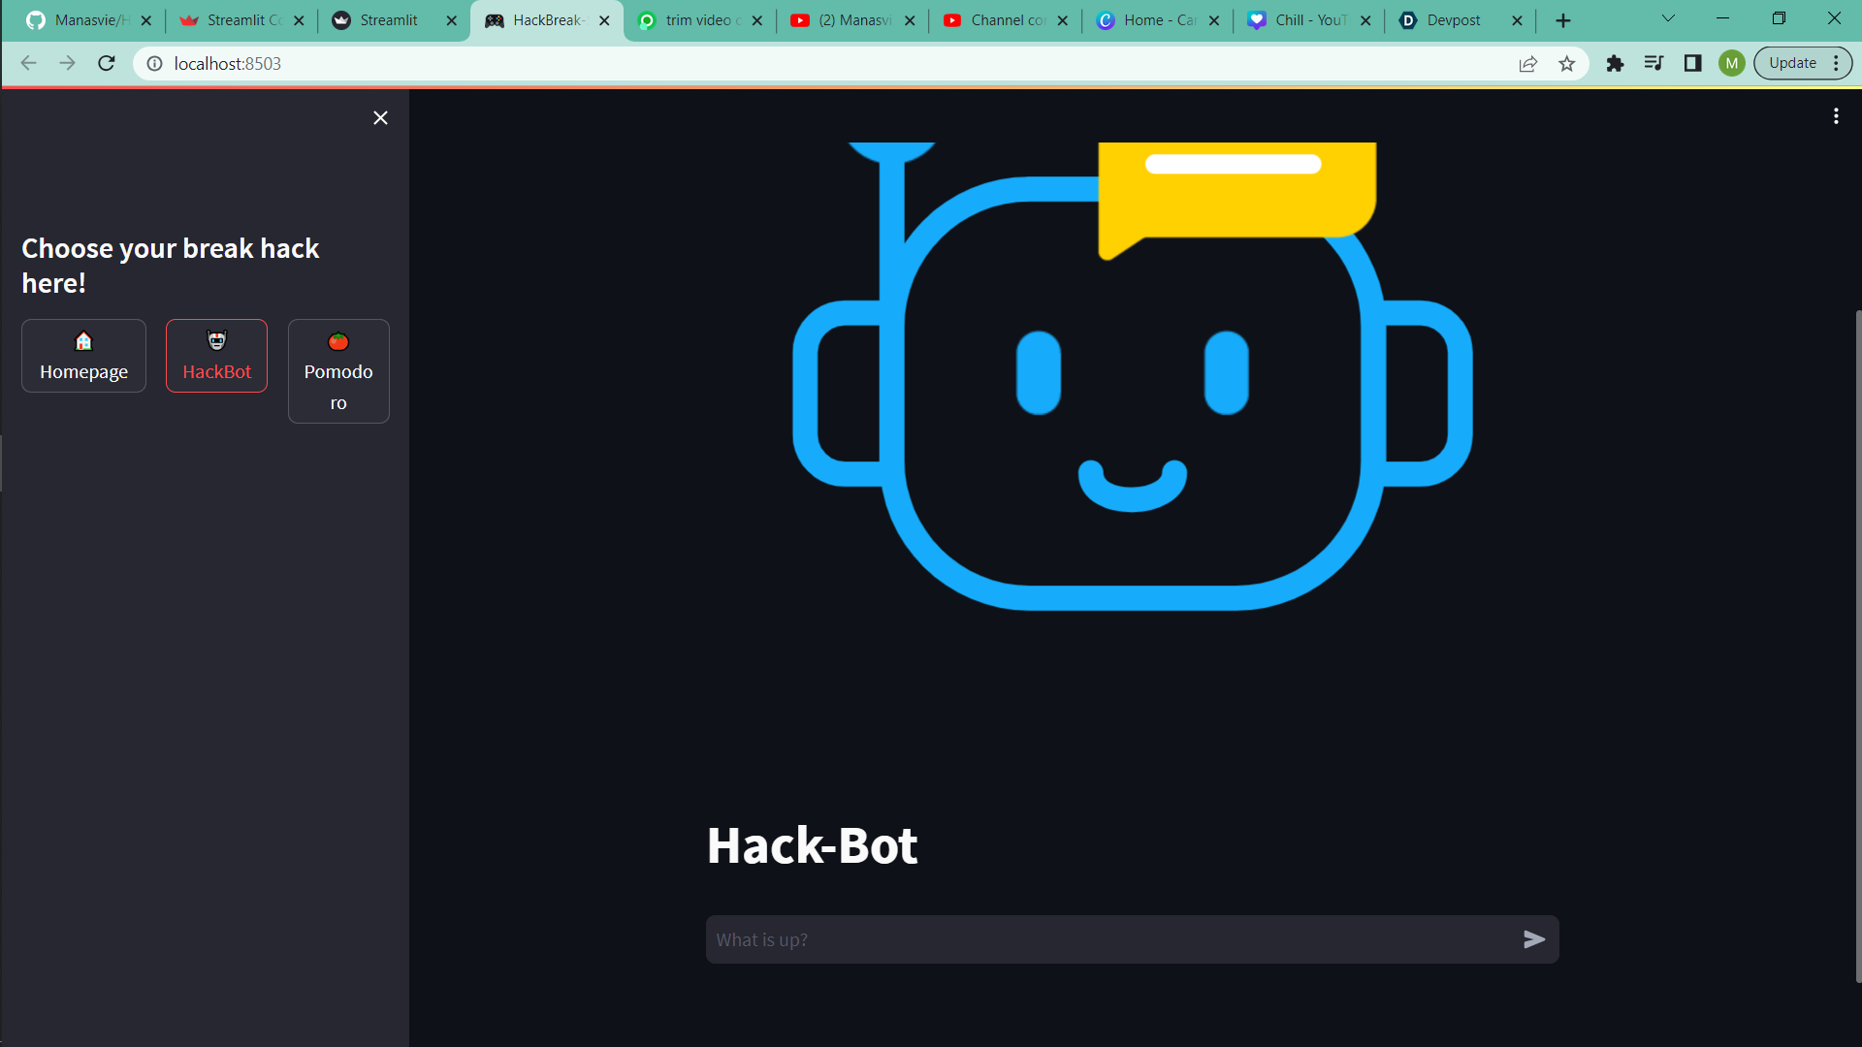
Task: Open a new browser tab
Action: [x=1563, y=20]
